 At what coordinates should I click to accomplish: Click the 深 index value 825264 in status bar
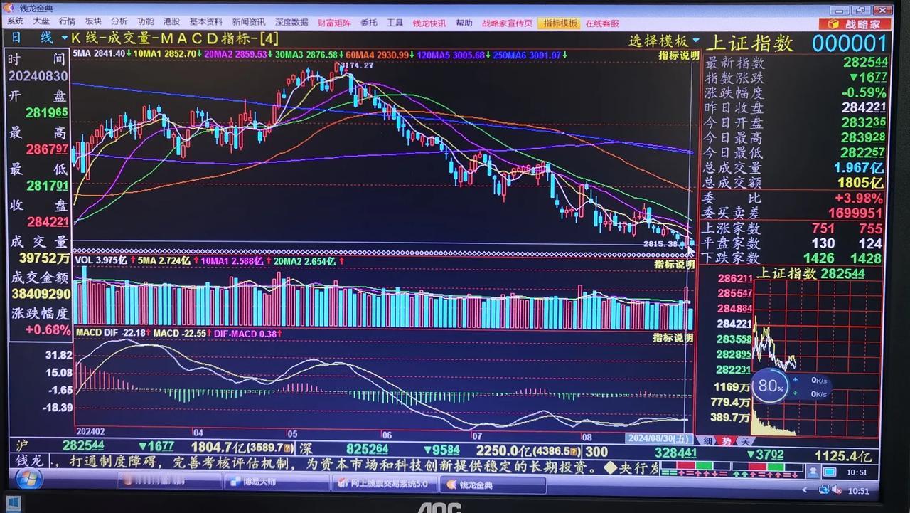367,450
